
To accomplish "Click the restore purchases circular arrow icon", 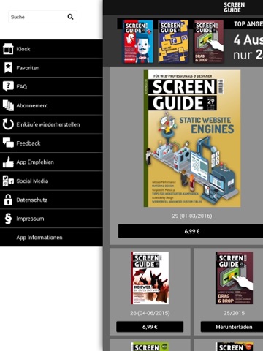I will [8, 124].
